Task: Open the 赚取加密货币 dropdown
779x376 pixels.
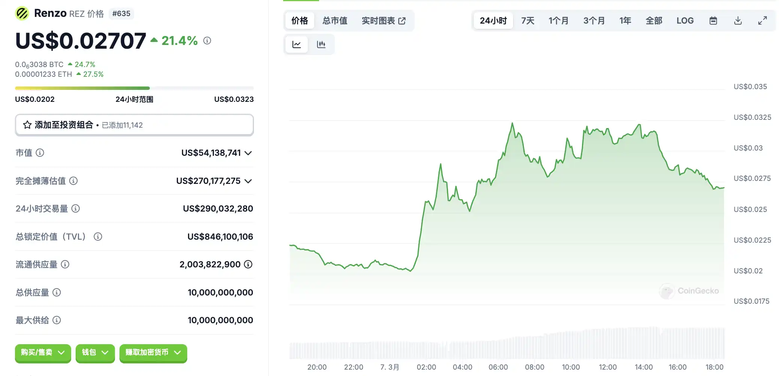Action: pyautogui.click(x=153, y=352)
